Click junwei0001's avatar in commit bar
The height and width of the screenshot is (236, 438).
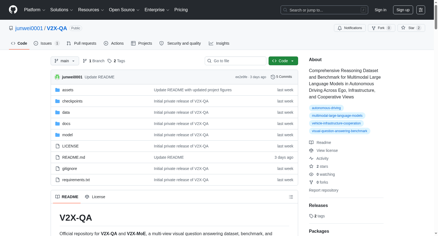[x=57, y=77]
